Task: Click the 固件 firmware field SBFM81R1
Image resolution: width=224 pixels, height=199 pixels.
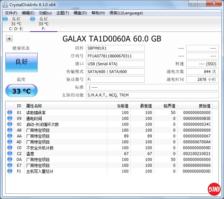Action: point(115,48)
